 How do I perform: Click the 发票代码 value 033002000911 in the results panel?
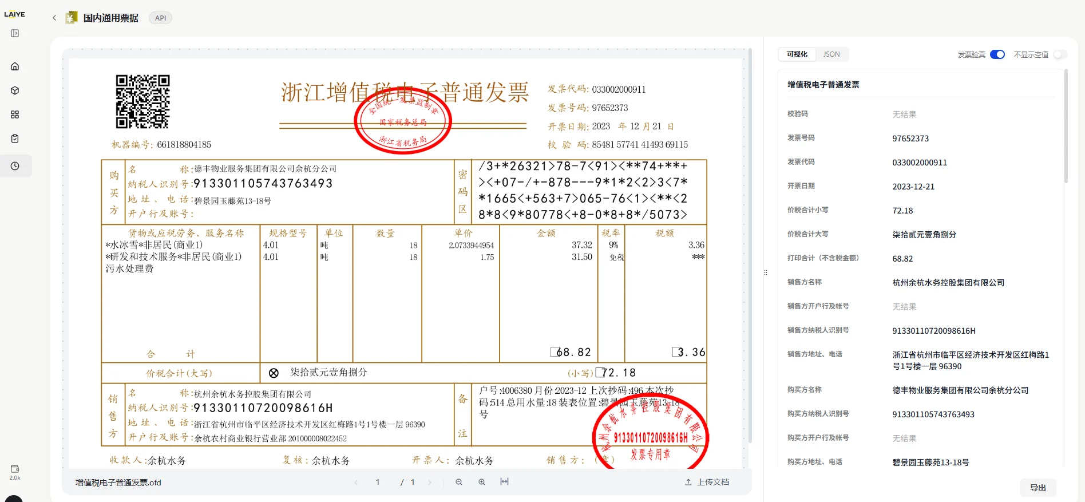pos(920,163)
